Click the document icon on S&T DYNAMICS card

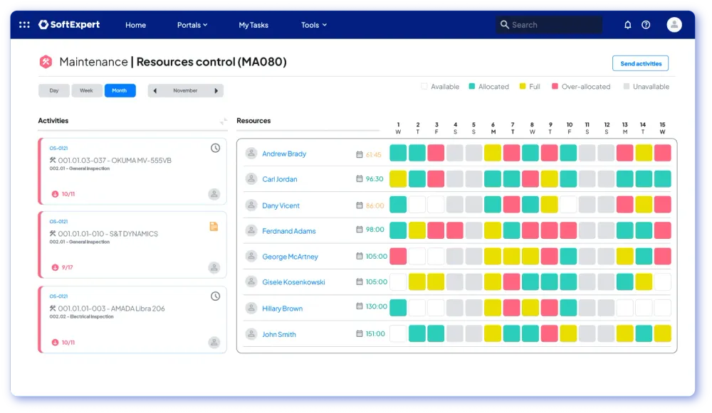[214, 227]
